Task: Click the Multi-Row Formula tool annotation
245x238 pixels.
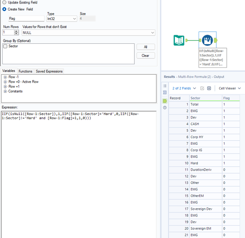Action: click(212, 58)
